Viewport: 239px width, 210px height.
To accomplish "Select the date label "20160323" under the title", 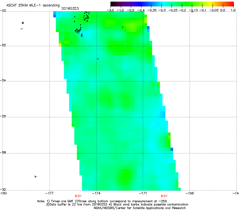I will pos(70,8).
